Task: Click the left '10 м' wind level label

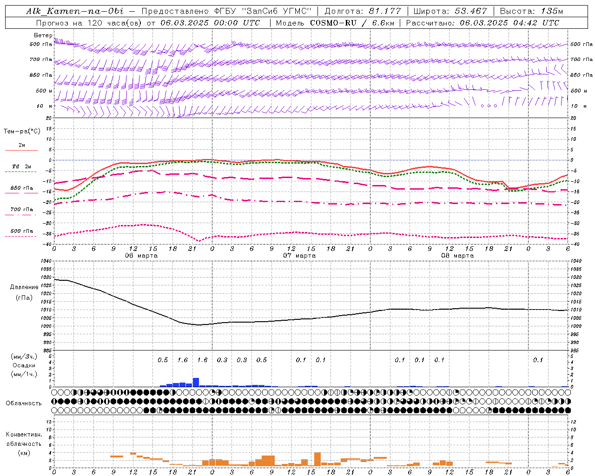Action: tap(44, 106)
